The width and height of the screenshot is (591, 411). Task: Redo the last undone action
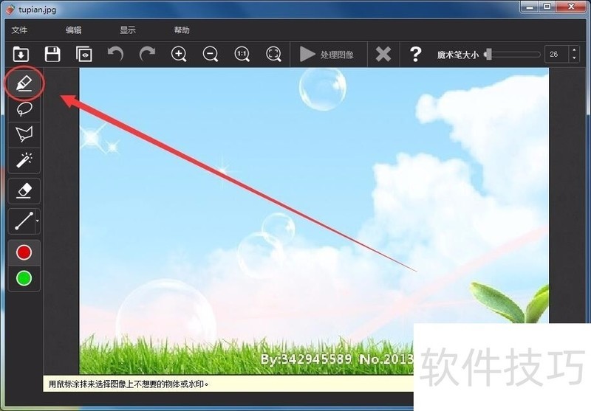(147, 54)
